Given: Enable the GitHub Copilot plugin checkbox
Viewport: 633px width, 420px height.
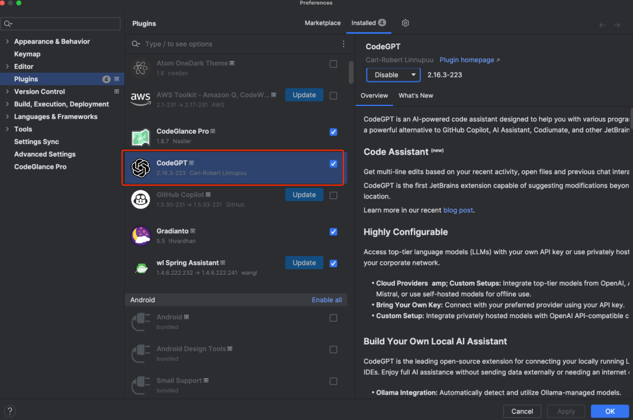Looking at the screenshot, I should (333, 195).
